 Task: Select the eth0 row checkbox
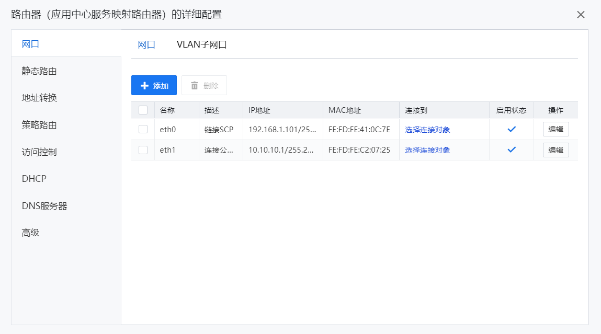[143, 129]
